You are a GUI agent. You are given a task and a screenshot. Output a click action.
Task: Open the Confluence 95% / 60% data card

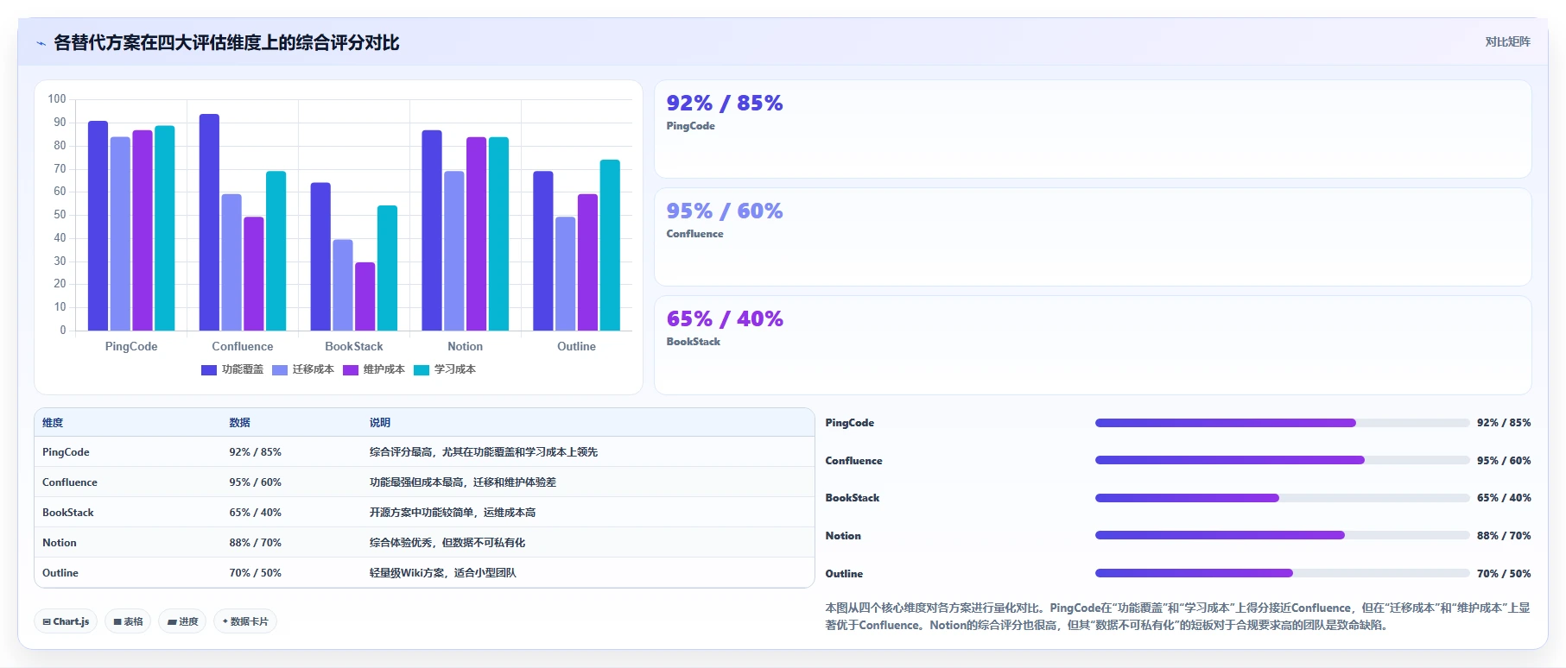tap(1093, 236)
